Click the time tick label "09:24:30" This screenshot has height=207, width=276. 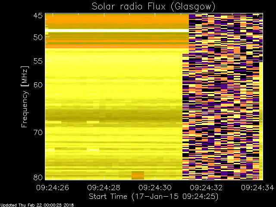(x=155, y=188)
